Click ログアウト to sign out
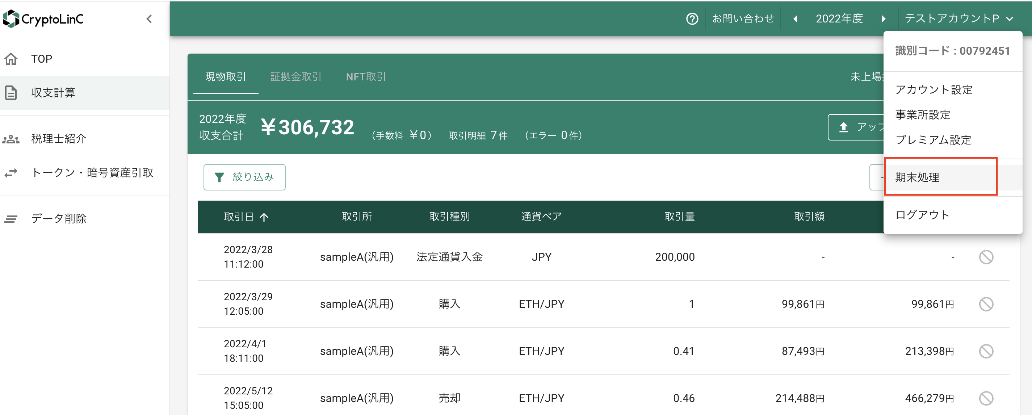The height and width of the screenshot is (415, 1032). (922, 215)
